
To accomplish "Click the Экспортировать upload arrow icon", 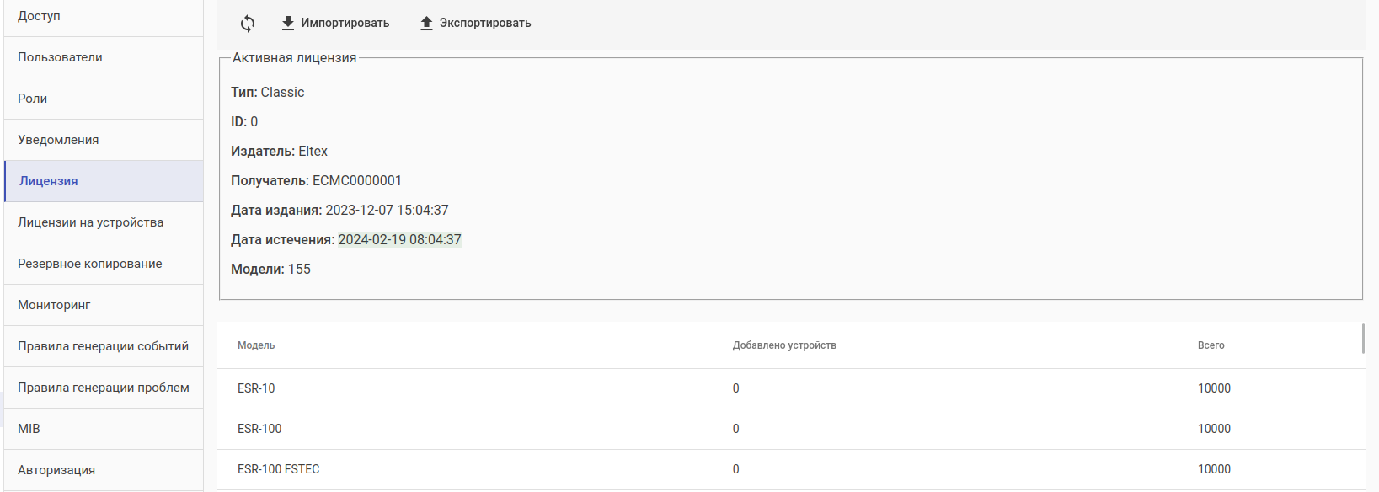I will [x=426, y=24].
